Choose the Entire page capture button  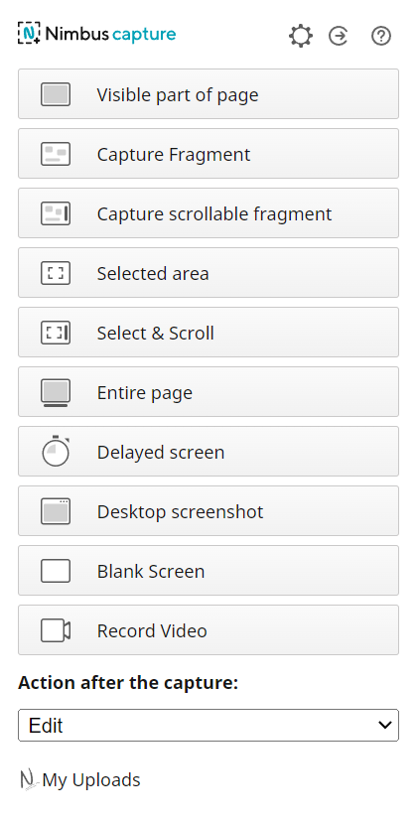click(208, 391)
